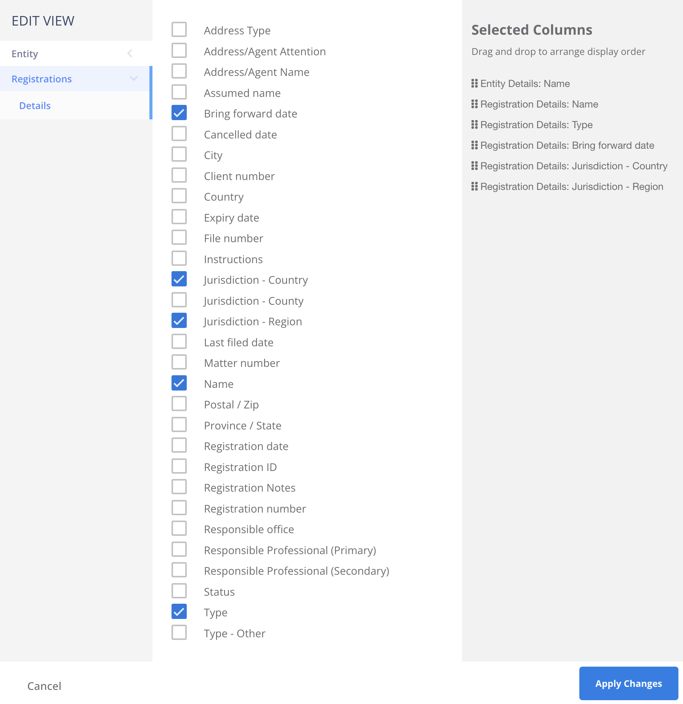The image size is (683, 704).
Task: Select the Details sub-item under Registrations
Action: 35,106
